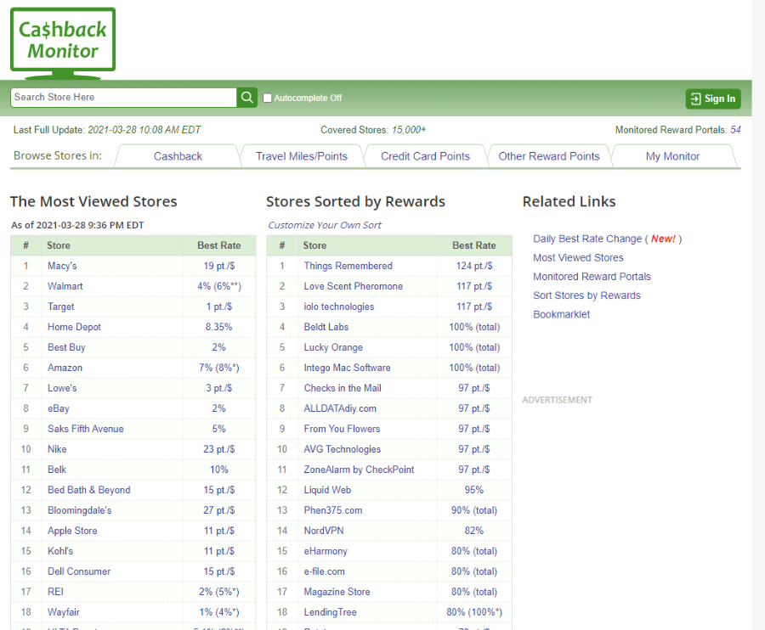Open Checks in the Mail link
Screen dimensions: 765x630
click(343, 388)
